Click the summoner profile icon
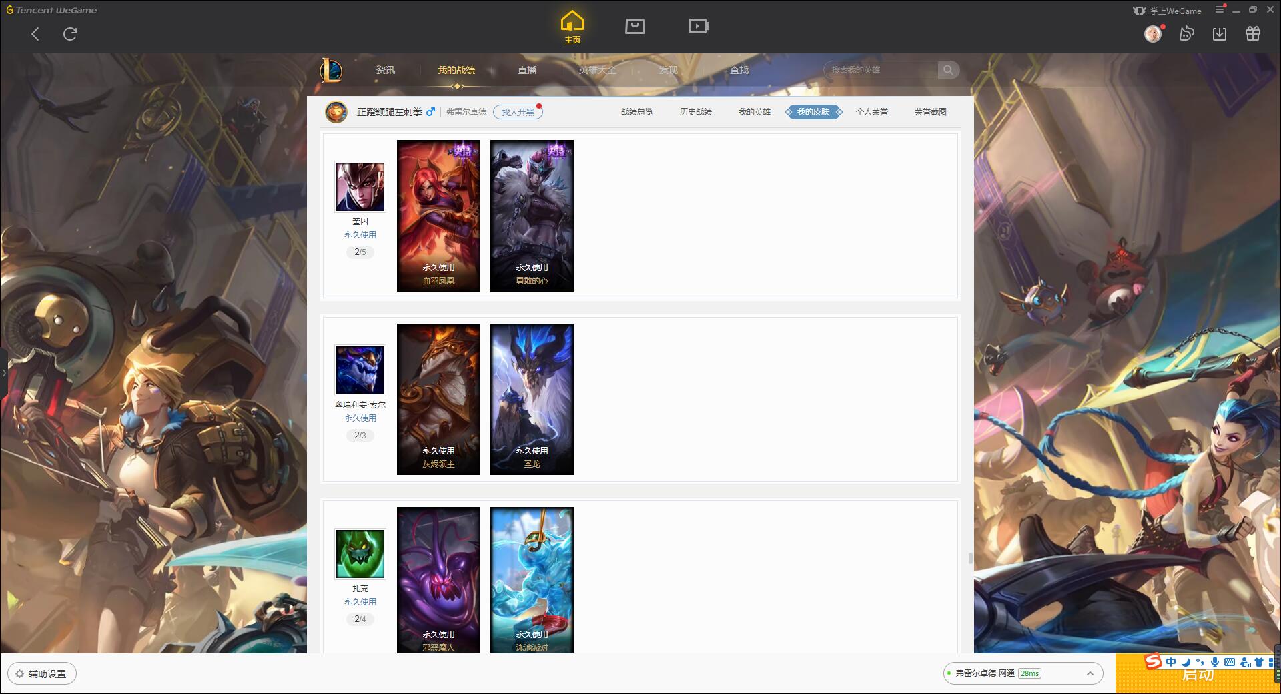1281x694 pixels. pos(336,112)
